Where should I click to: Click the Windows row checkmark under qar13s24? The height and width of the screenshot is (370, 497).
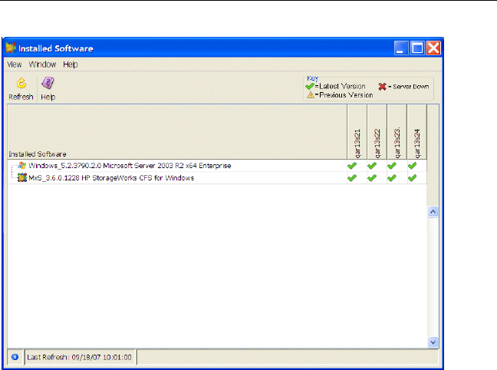pos(412,166)
